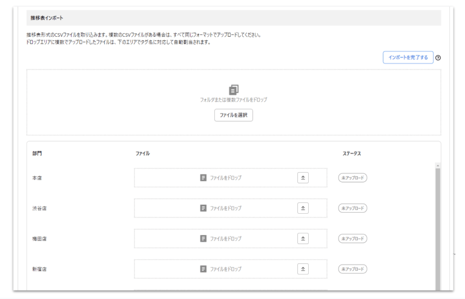Click the document icon in 渋谷店 drop zone

point(203,208)
